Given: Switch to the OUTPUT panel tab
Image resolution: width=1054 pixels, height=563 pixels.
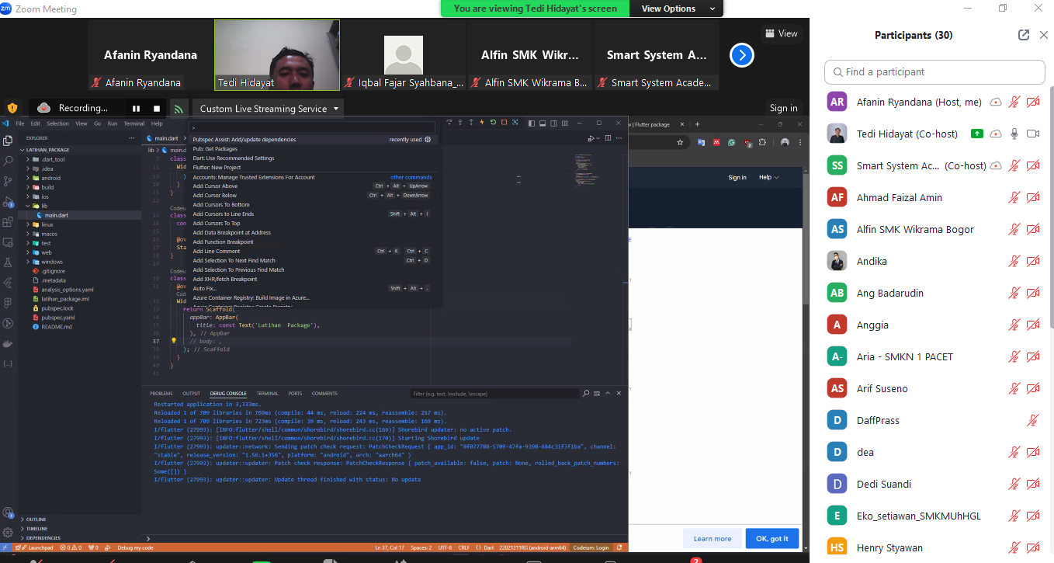Looking at the screenshot, I should (x=191, y=394).
